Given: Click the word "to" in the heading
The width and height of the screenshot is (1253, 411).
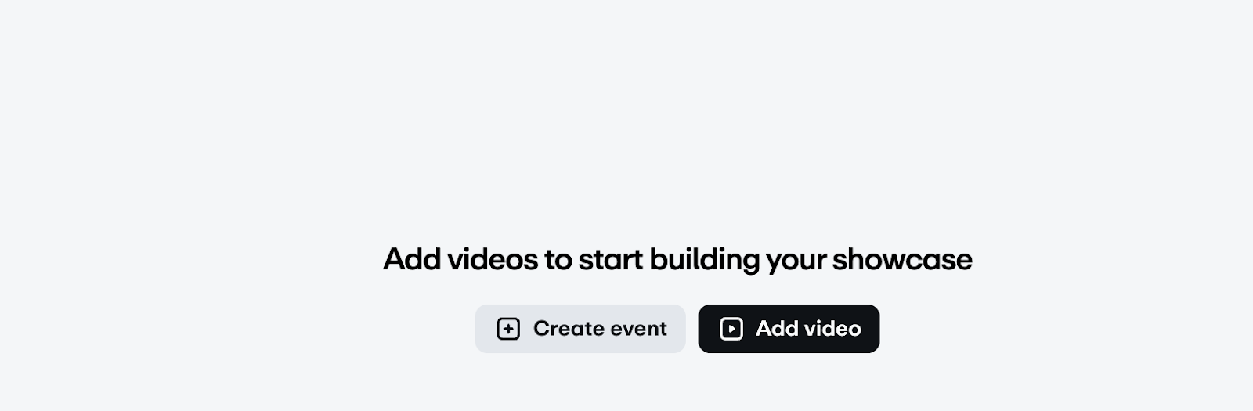Looking at the screenshot, I should (558, 259).
